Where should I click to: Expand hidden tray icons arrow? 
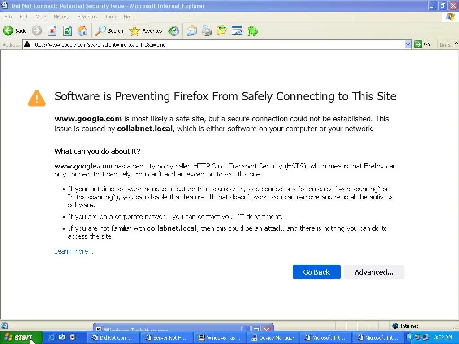410,337
